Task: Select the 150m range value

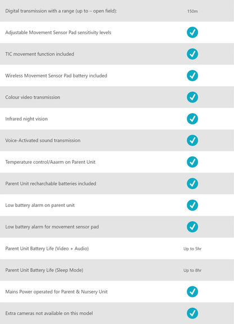Action: [x=192, y=11]
